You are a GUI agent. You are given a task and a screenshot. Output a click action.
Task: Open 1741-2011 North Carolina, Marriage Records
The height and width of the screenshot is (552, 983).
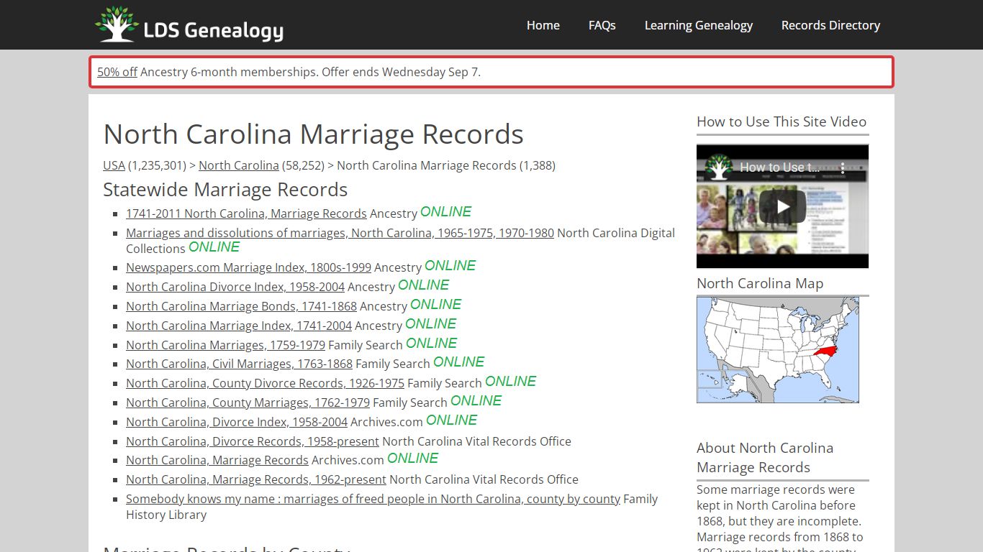(246, 213)
